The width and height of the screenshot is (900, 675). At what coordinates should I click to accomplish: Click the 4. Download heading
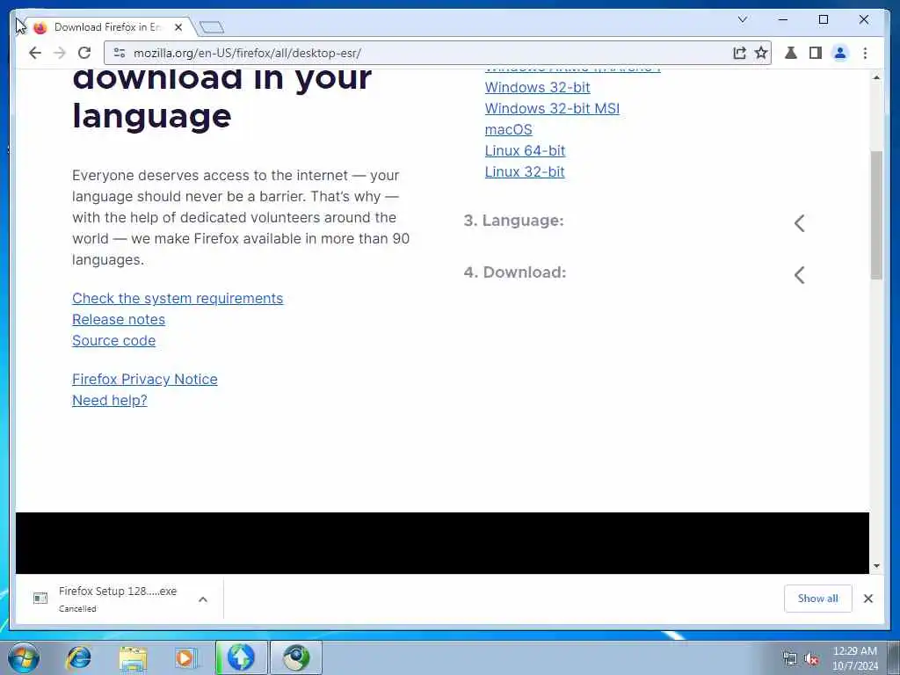[x=515, y=272]
